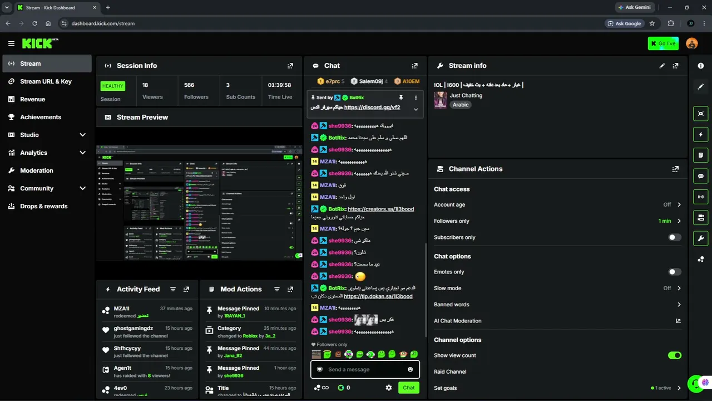Expand the Studio sidebar section

[83, 135]
